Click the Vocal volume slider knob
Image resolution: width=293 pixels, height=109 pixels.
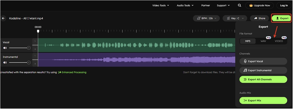pos(29,48)
